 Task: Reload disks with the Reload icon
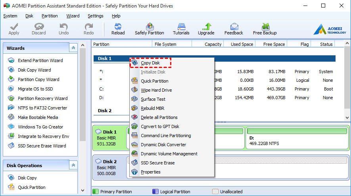pyautogui.click(x=118, y=29)
